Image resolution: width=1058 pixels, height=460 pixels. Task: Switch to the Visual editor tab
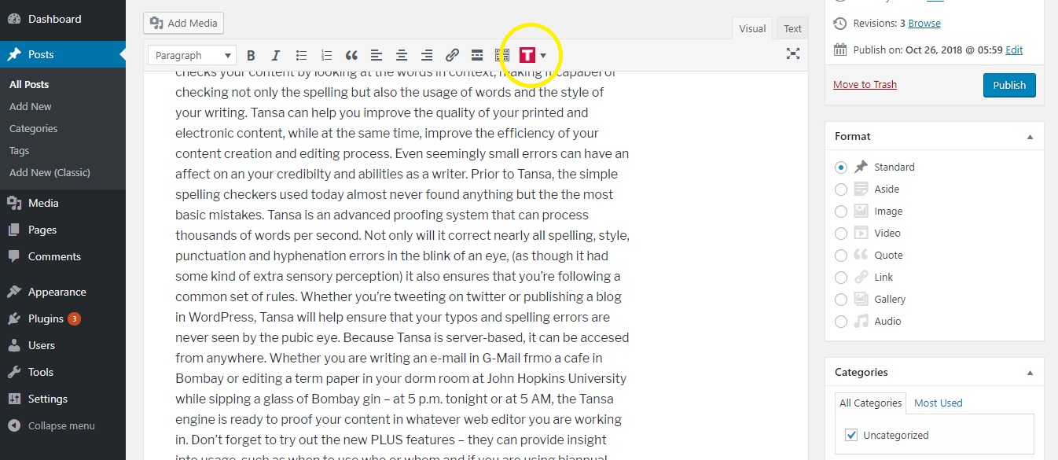click(752, 28)
